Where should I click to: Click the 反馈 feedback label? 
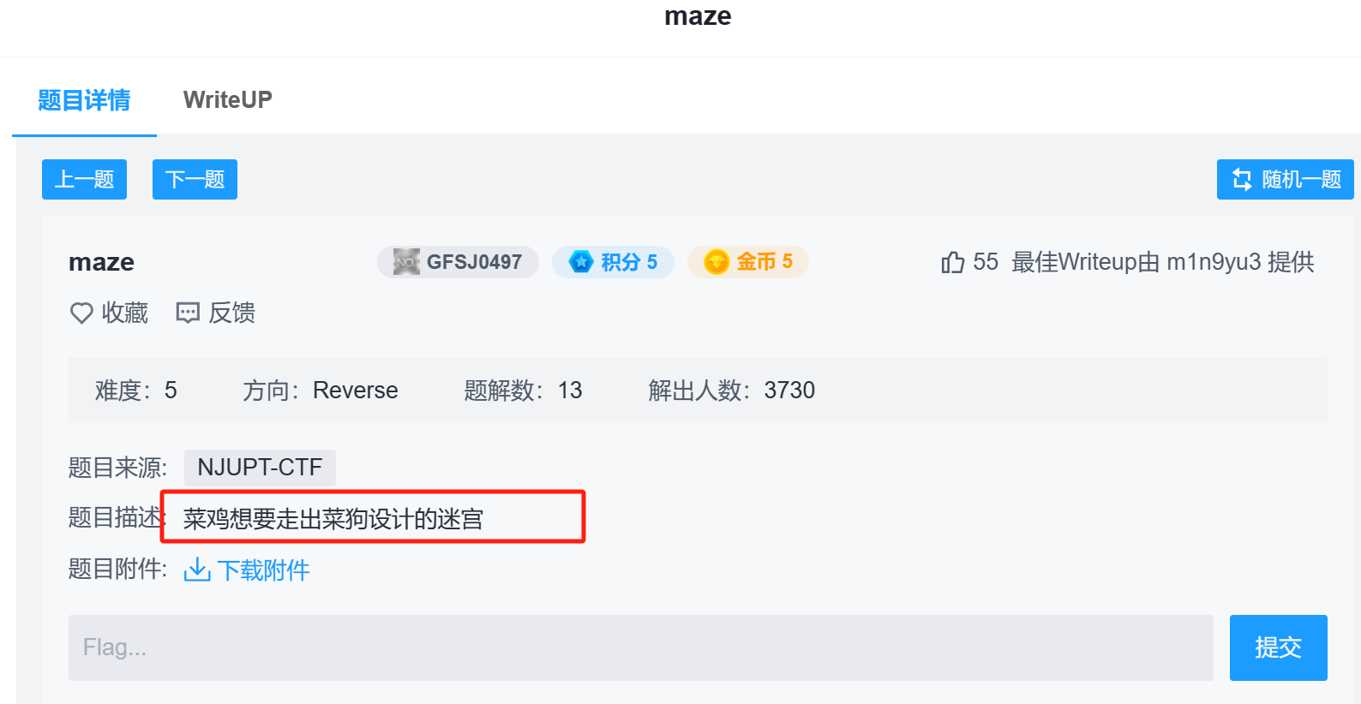pyautogui.click(x=231, y=313)
